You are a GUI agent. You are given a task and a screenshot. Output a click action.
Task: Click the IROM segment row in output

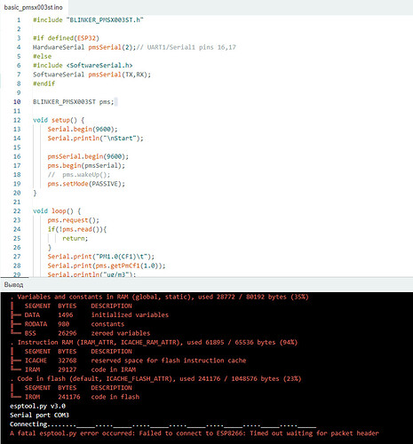pos(75,397)
